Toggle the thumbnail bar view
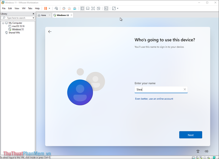 (x=88, y=8)
